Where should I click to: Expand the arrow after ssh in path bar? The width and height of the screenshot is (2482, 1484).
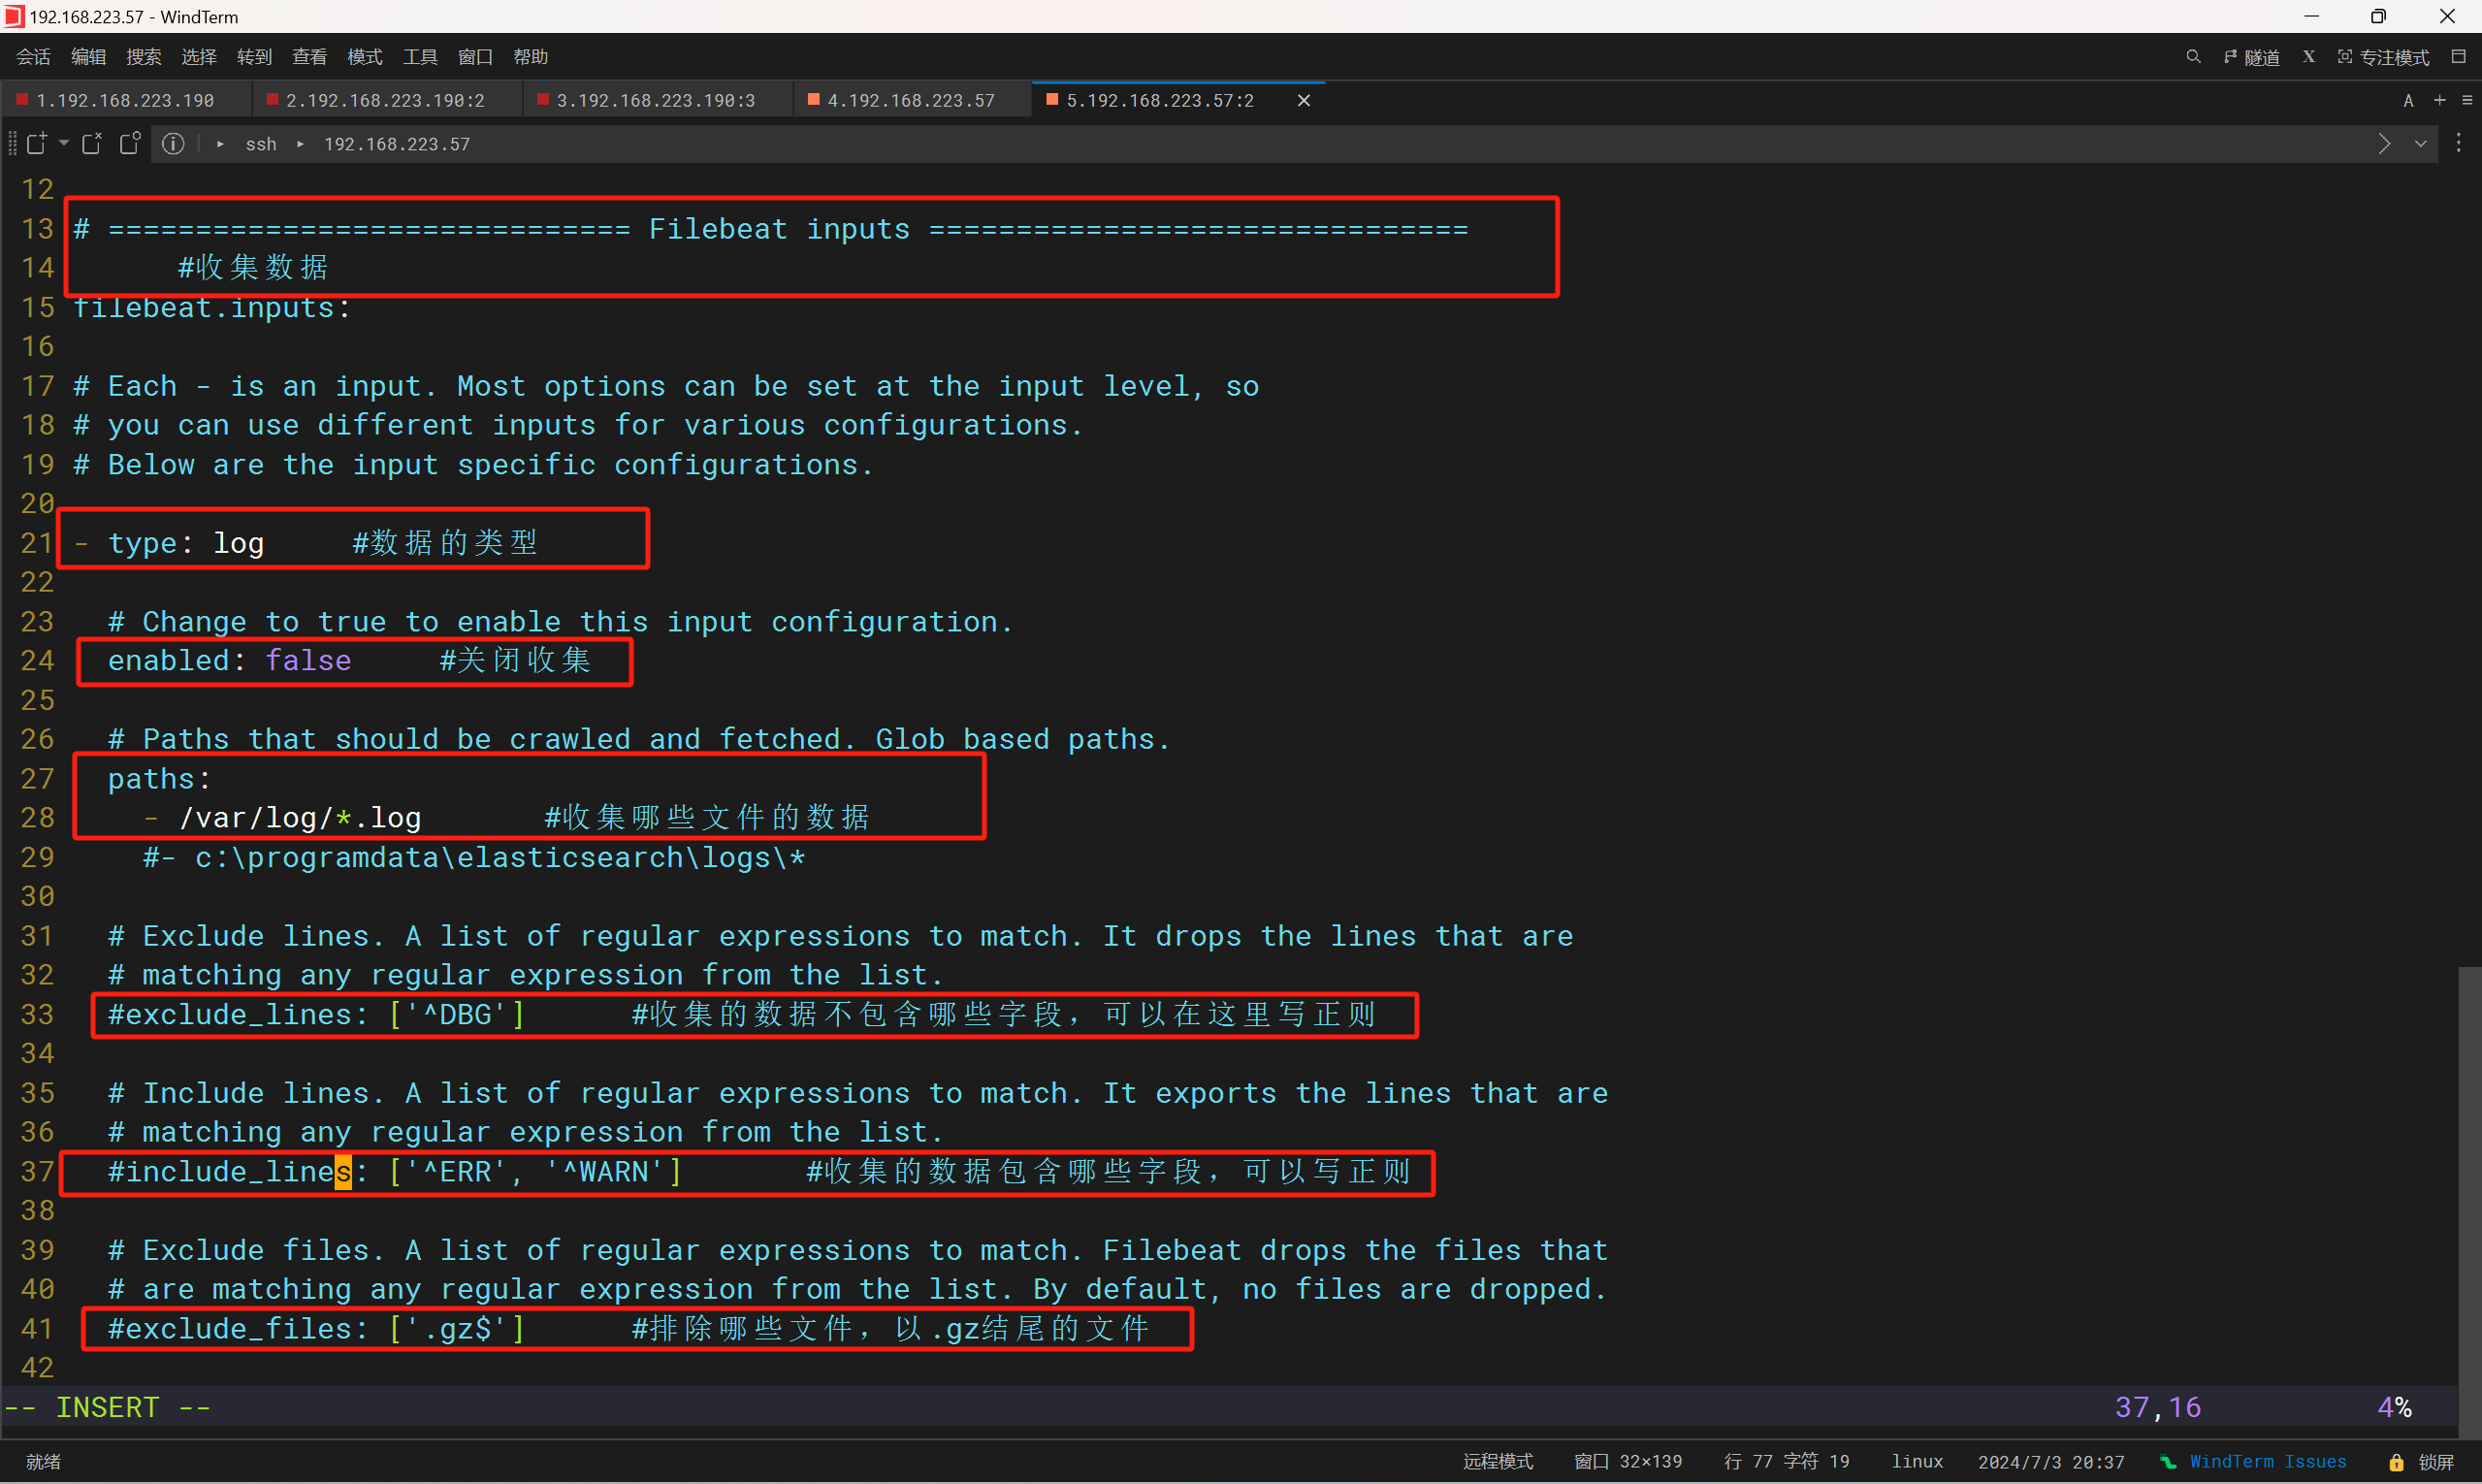(300, 144)
